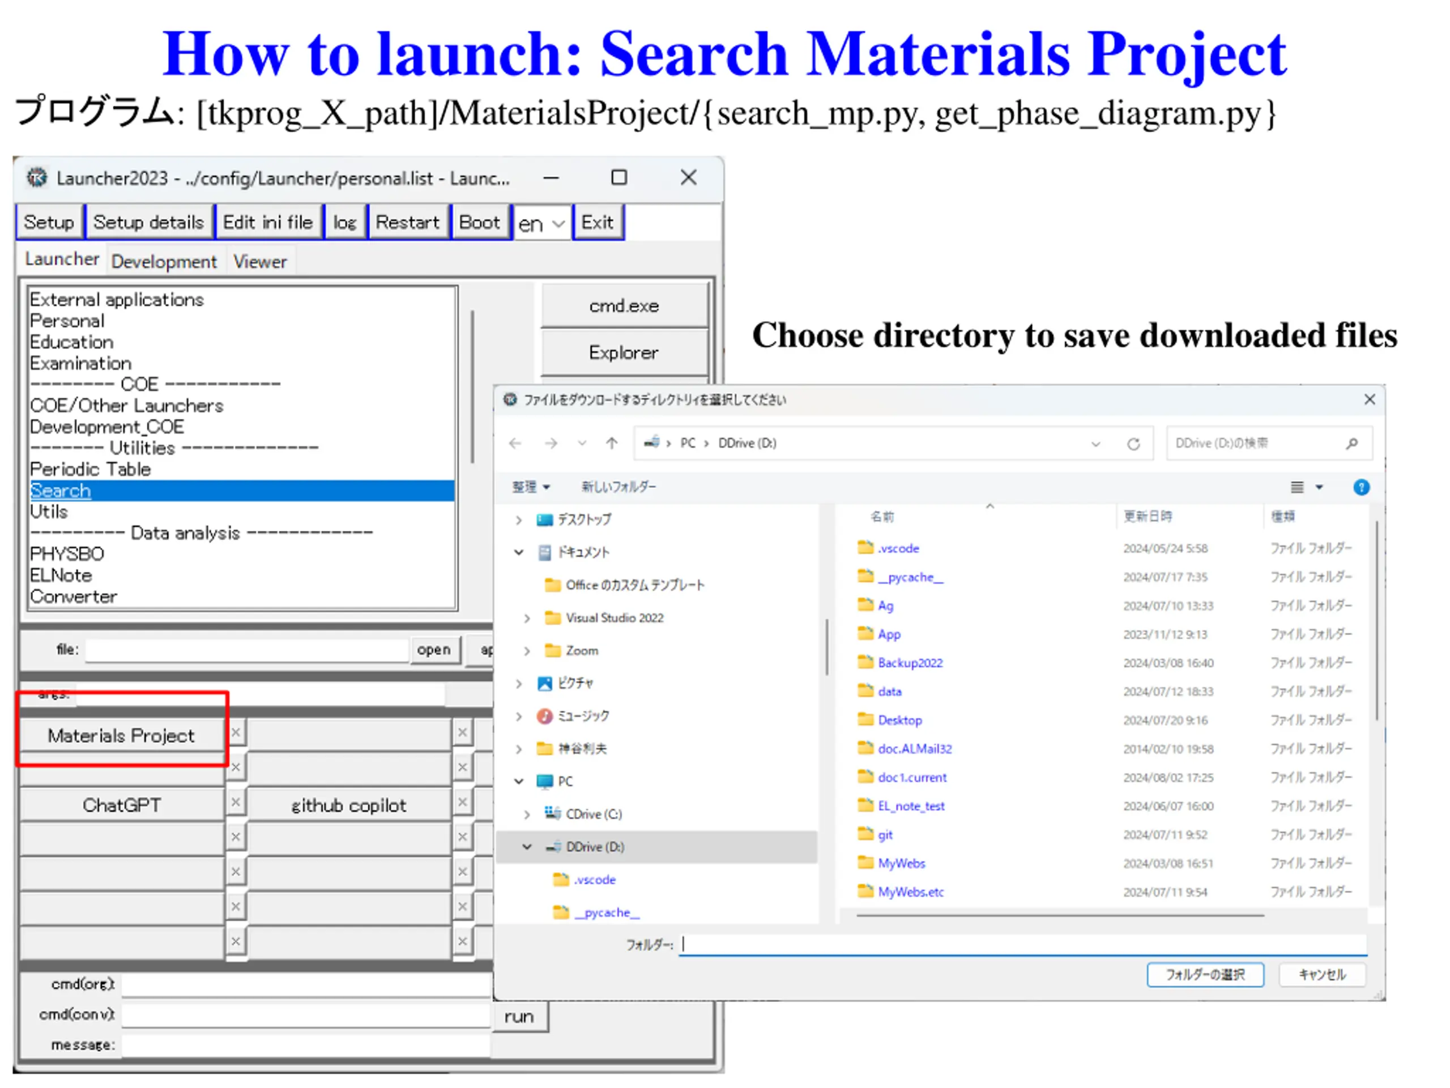Viewport: 1450px width, 1088px height.
Task: Click the cmd(org) input field
Action: click(306, 984)
